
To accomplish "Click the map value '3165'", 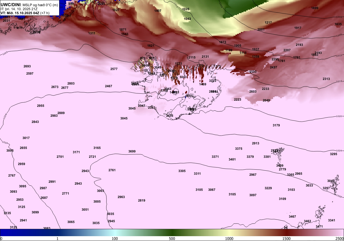I will [x=97, y=148].
